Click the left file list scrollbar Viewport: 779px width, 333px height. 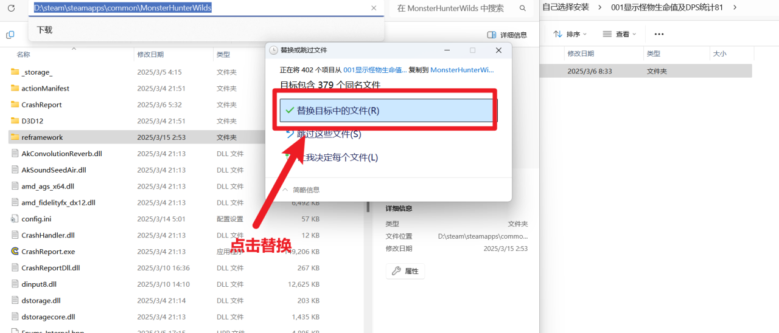(x=368, y=207)
